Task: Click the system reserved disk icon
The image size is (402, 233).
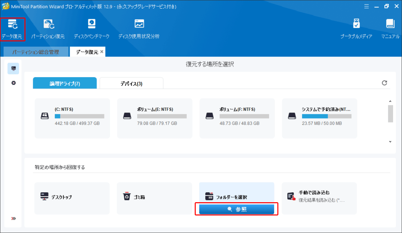Action: (292, 116)
